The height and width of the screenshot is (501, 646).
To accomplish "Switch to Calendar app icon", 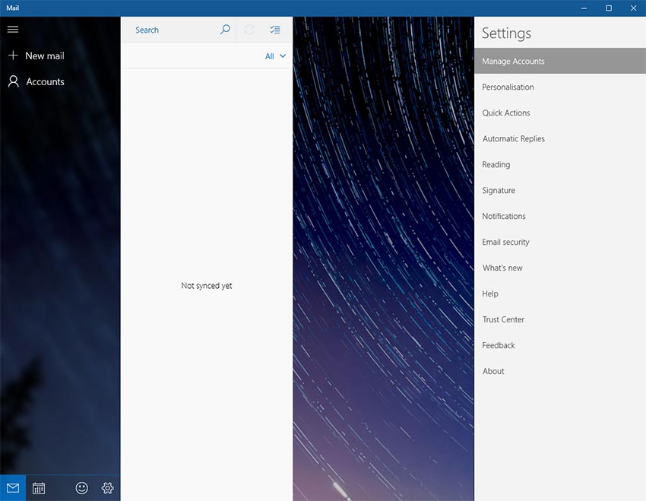I will (39, 488).
